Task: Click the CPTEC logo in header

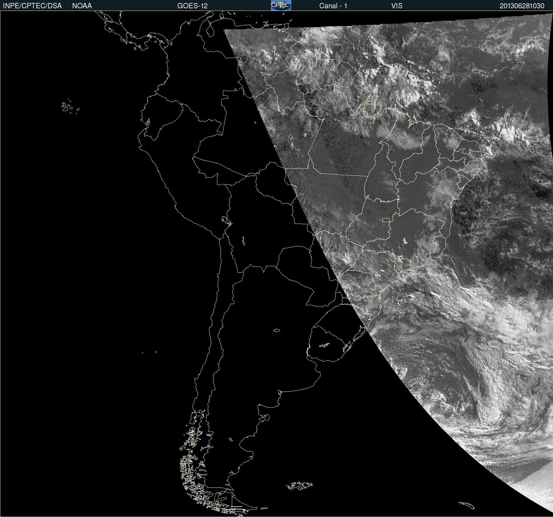Action: 281,5
